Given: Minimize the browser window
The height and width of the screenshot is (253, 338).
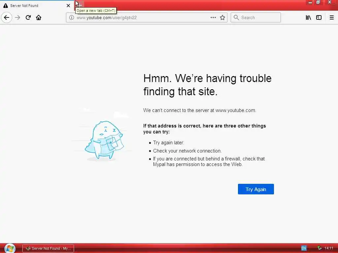Looking at the screenshot, I should [x=310, y=2].
